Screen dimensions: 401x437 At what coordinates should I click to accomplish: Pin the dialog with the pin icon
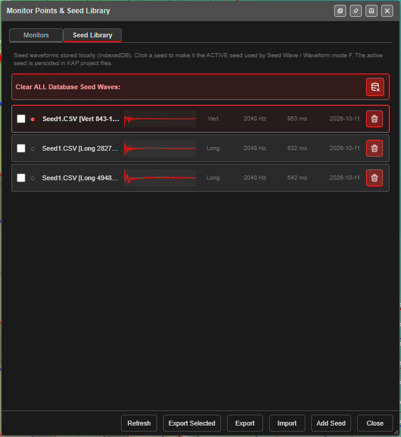click(356, 11)
